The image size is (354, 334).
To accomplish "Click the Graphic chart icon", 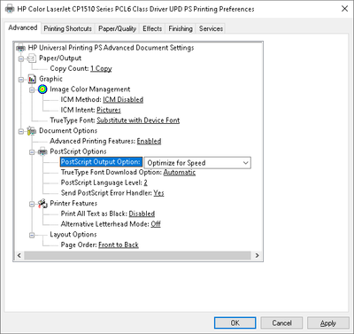I will (x=32, y=79).
